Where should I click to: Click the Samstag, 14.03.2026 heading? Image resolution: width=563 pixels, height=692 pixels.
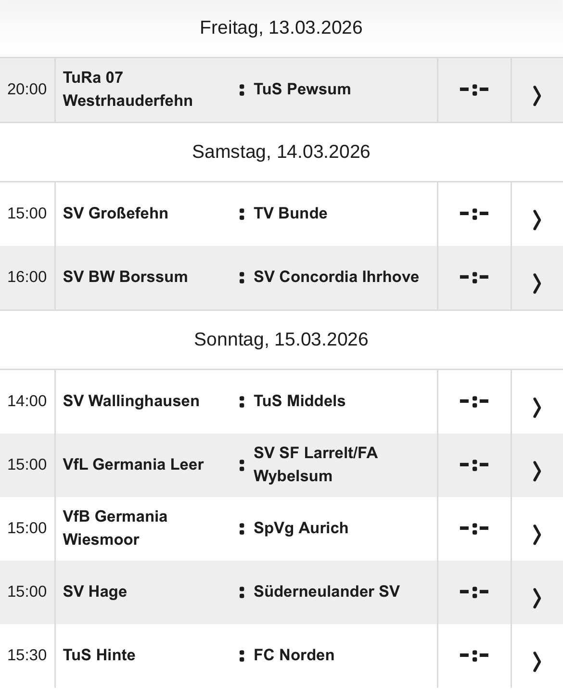[x=281, y=152]
